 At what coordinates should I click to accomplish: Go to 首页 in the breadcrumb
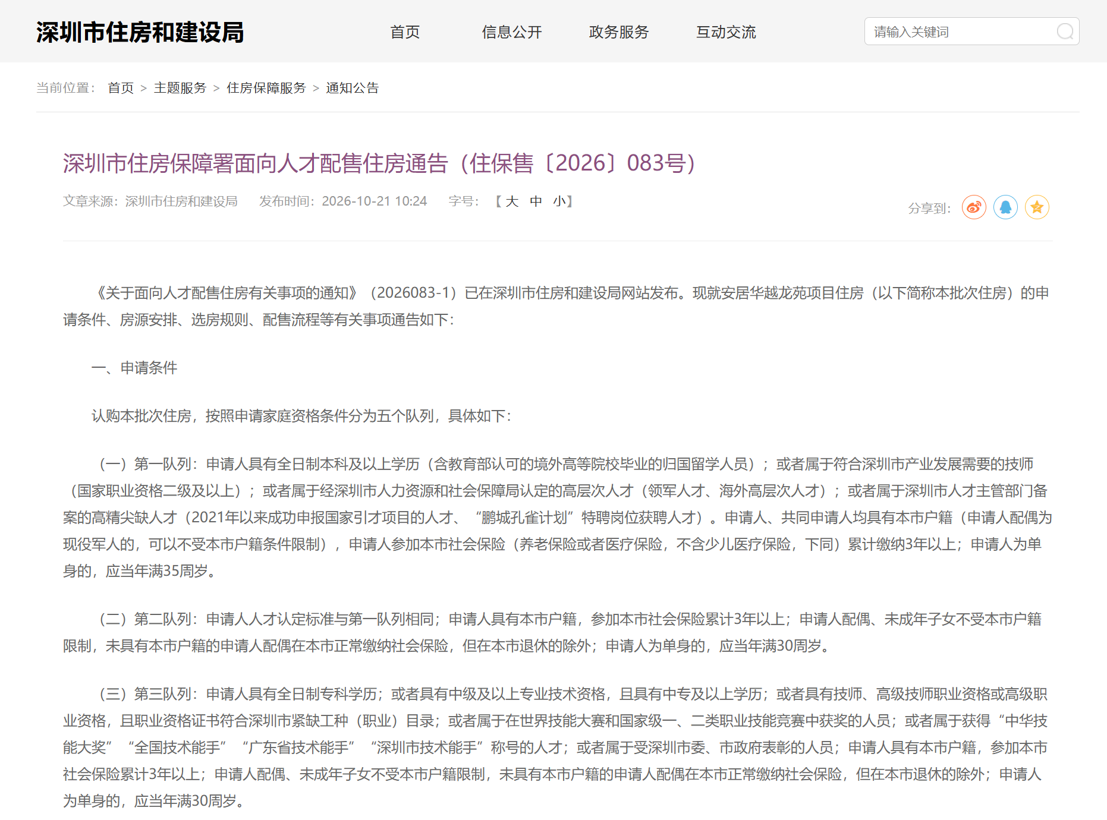[121, 88]
